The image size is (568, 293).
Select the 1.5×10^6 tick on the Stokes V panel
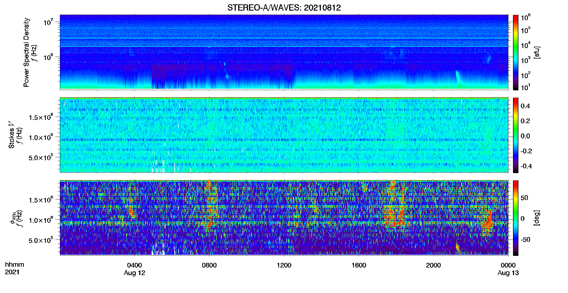point(41,117)
